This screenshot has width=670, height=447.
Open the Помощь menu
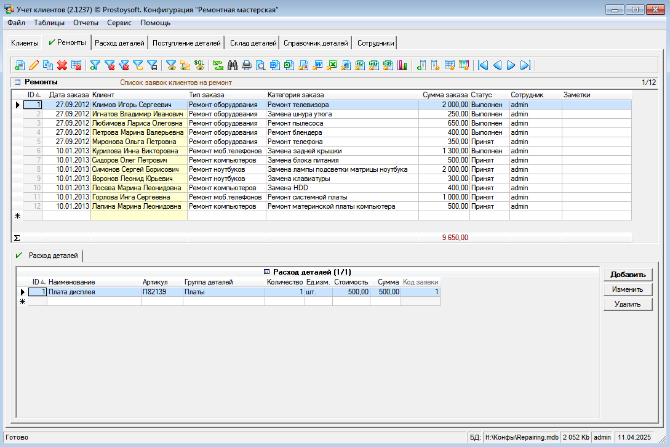[155, 23]
